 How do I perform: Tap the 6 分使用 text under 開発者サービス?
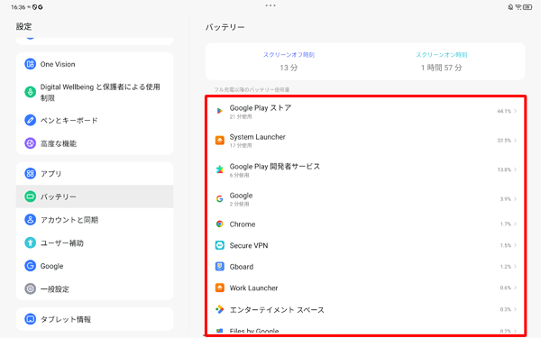pyautogui.click(x=240, y=175)
